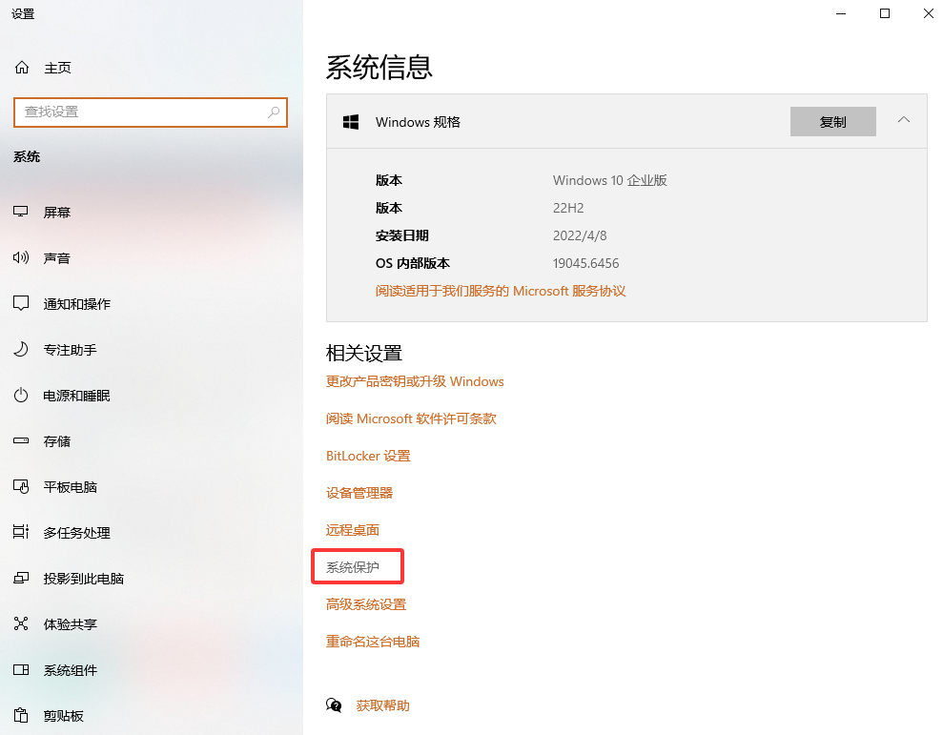
Task: Click the Home house icon
Action: point(22,68)
